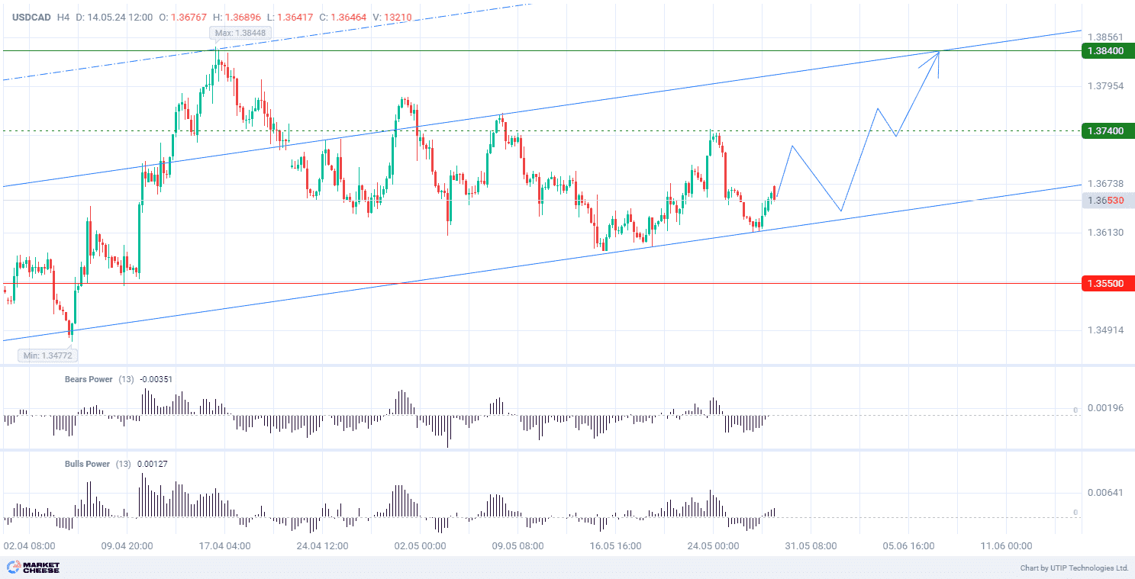This screenshot has width=1135, height=579.
Task: Click the 1.36130 price axis value
Action: [1104, 232]
